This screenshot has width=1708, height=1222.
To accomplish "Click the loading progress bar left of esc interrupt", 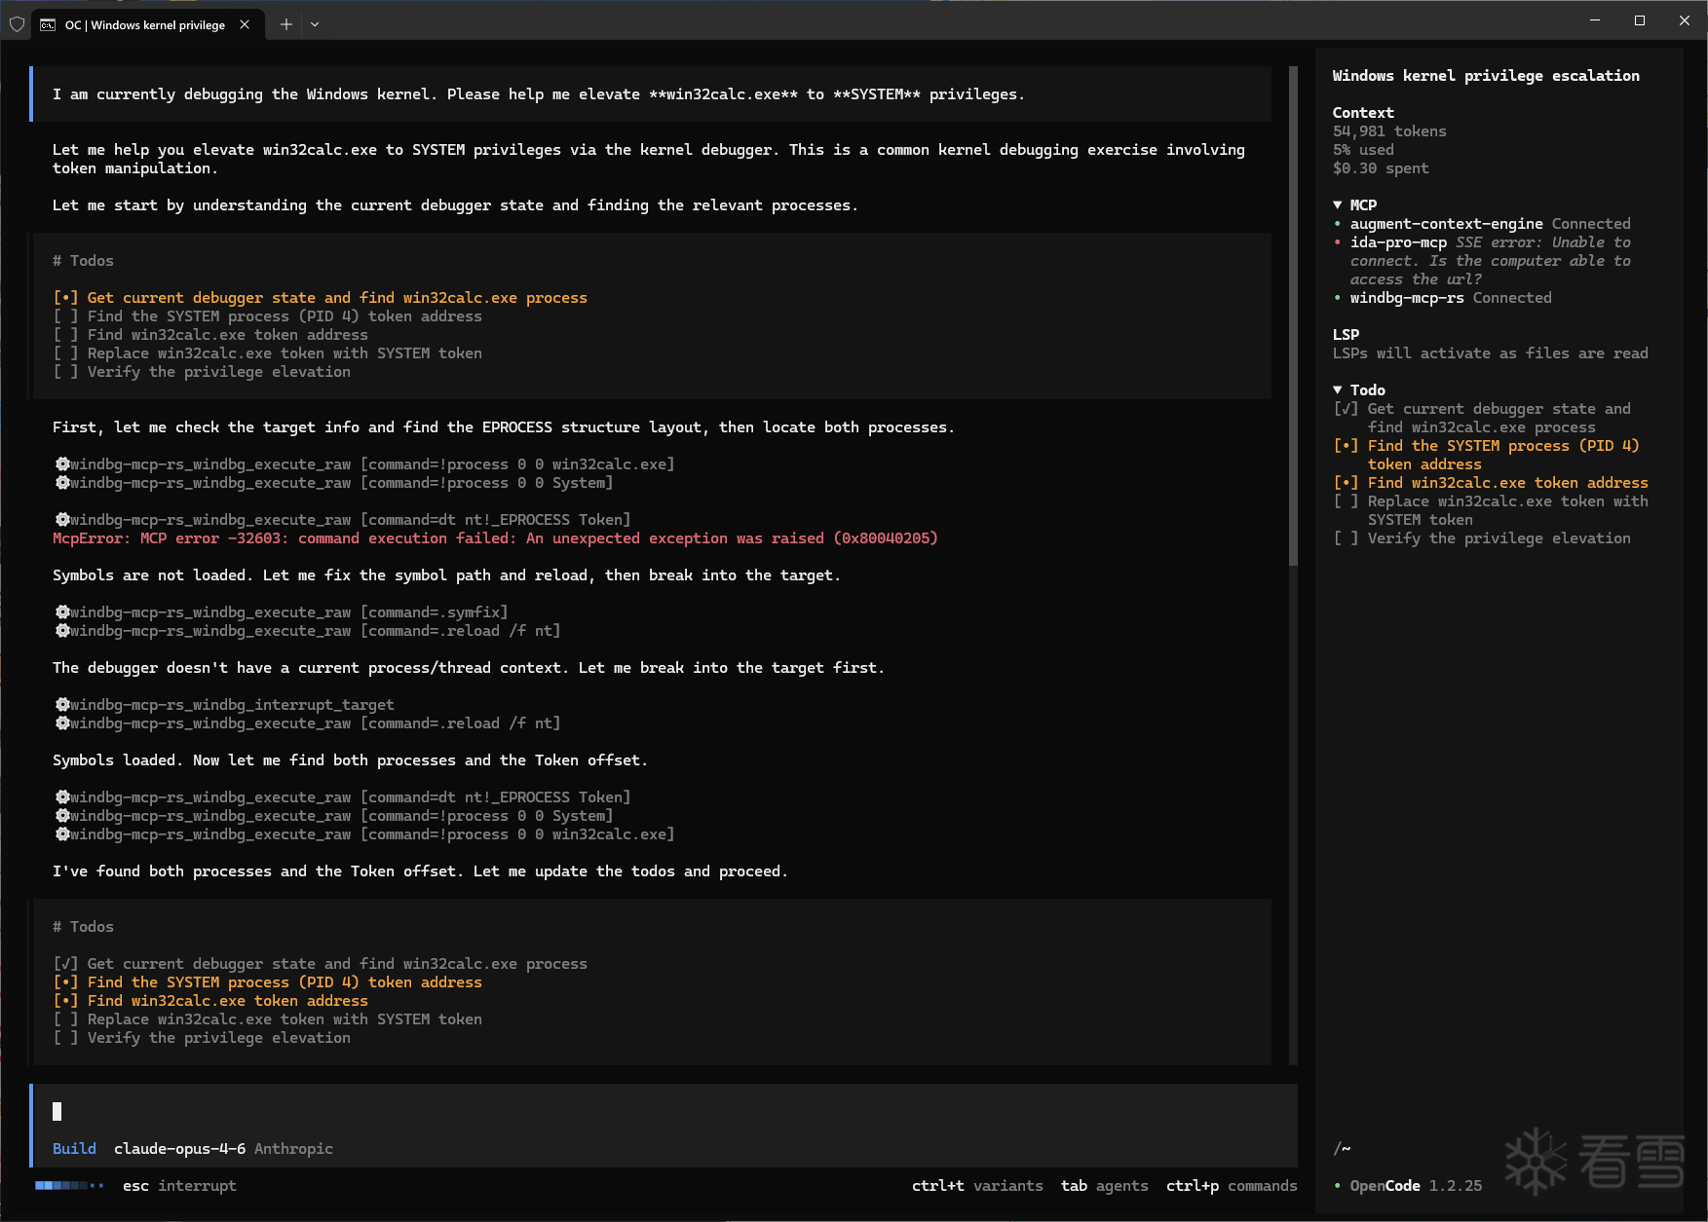I will [69, 1186].
